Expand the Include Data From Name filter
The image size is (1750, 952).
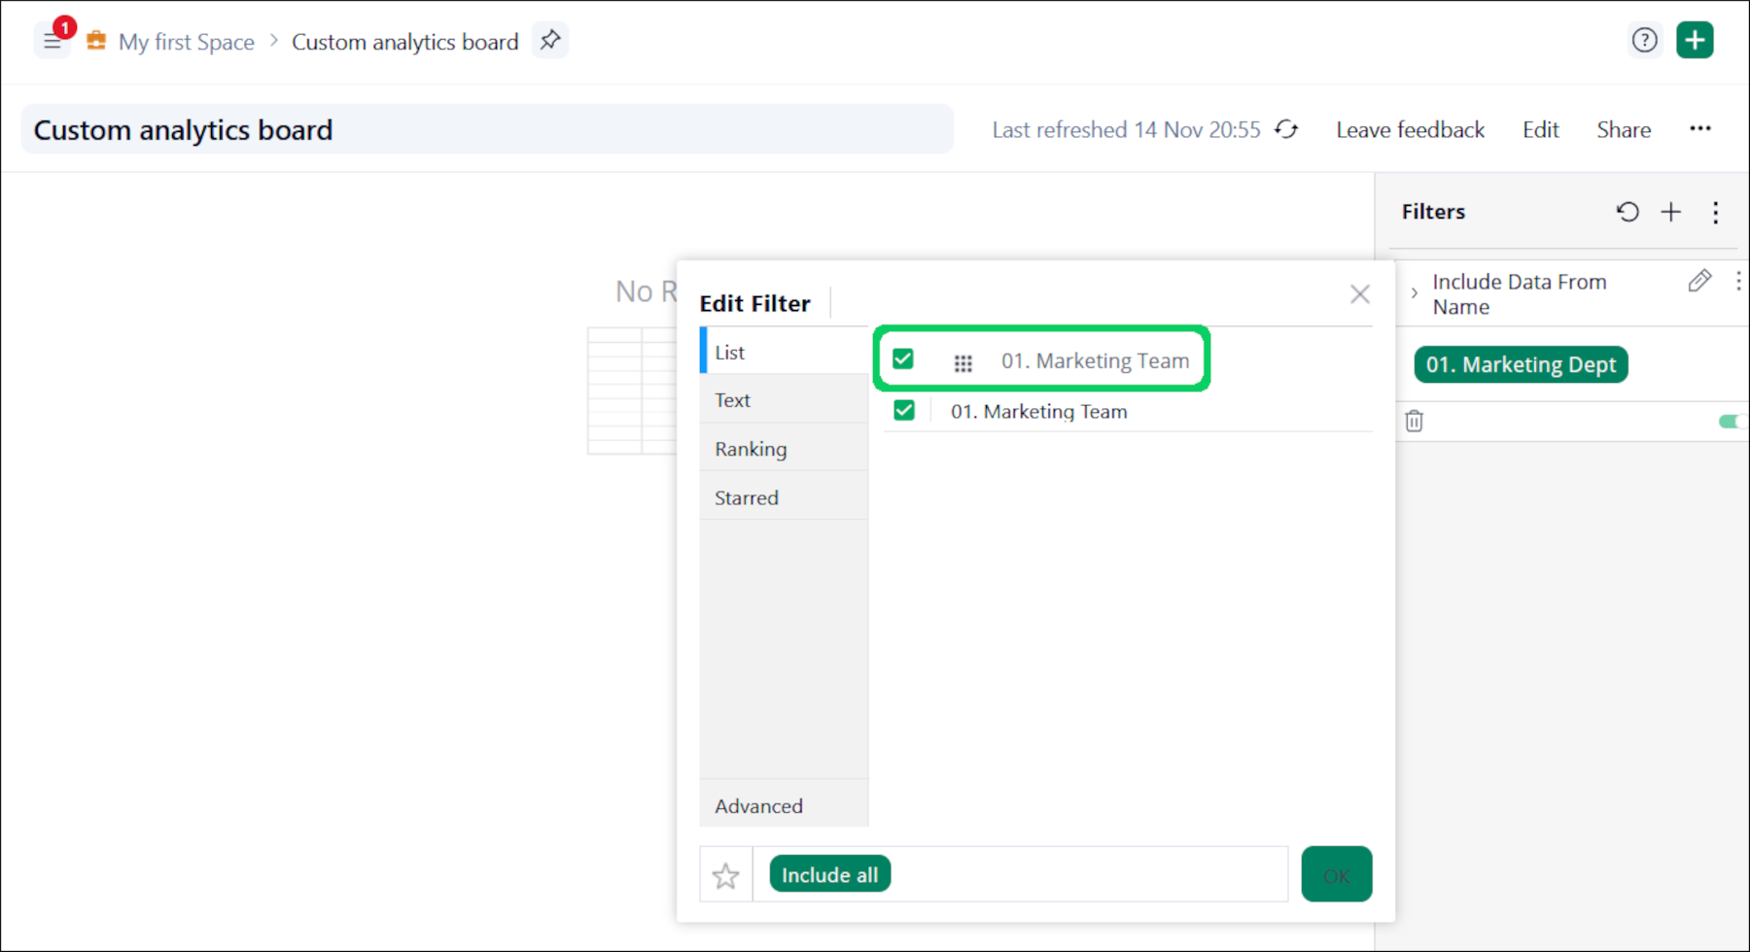[x=1415, y=293]
